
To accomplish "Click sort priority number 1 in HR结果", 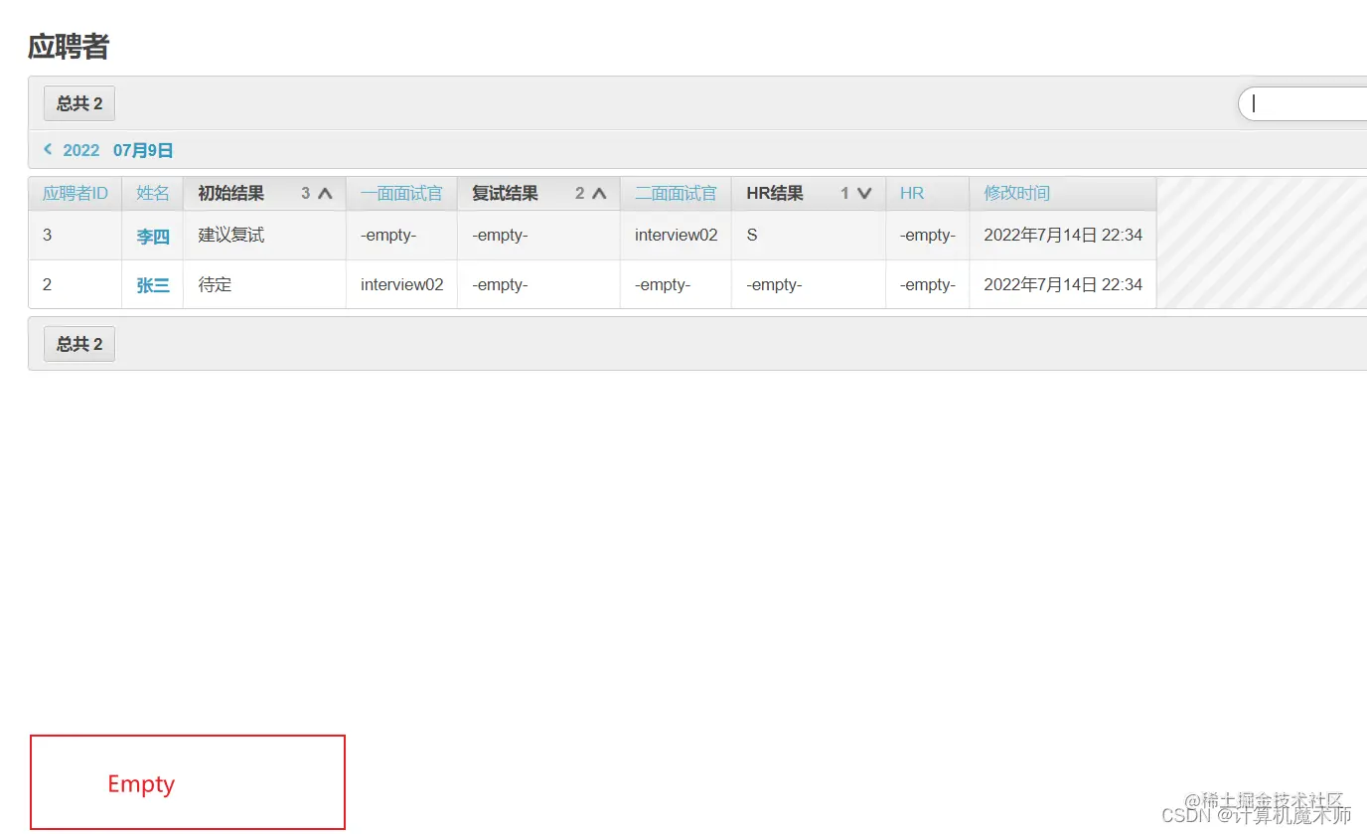I will tap(844, 194).
